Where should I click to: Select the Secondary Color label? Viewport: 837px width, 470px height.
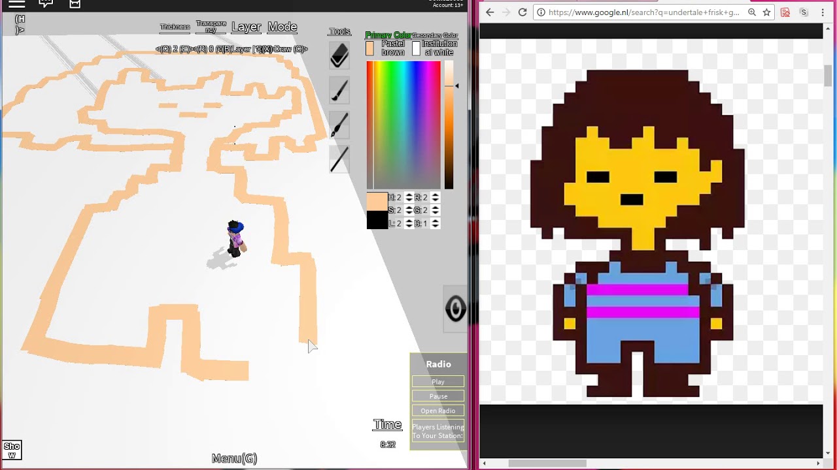point(435,35)
